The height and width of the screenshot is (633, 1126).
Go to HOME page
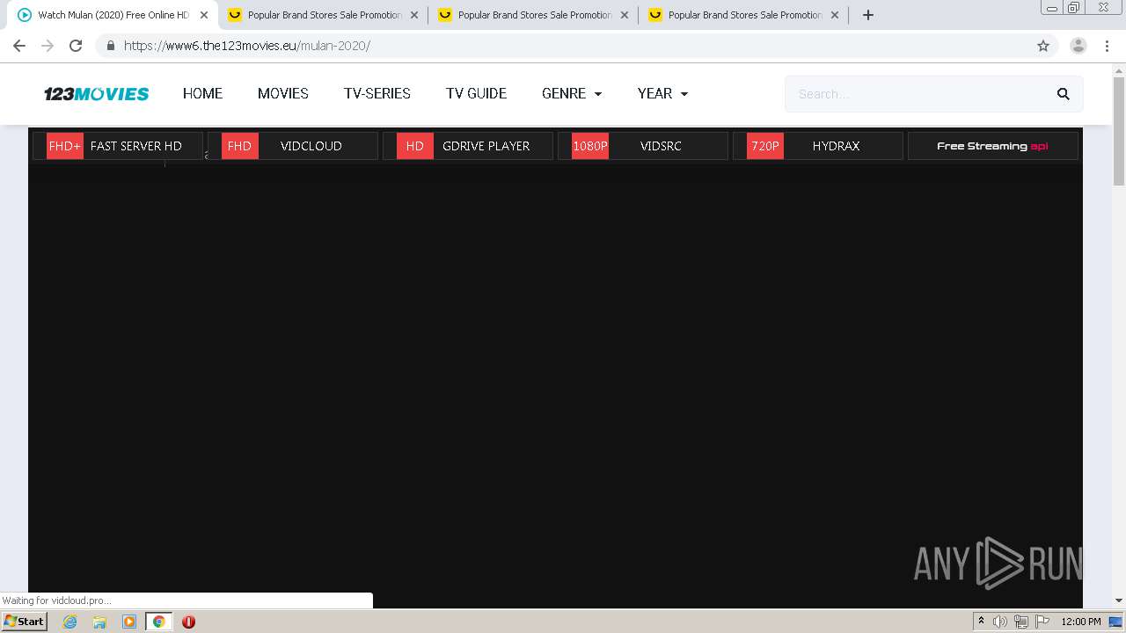point(202,94)
